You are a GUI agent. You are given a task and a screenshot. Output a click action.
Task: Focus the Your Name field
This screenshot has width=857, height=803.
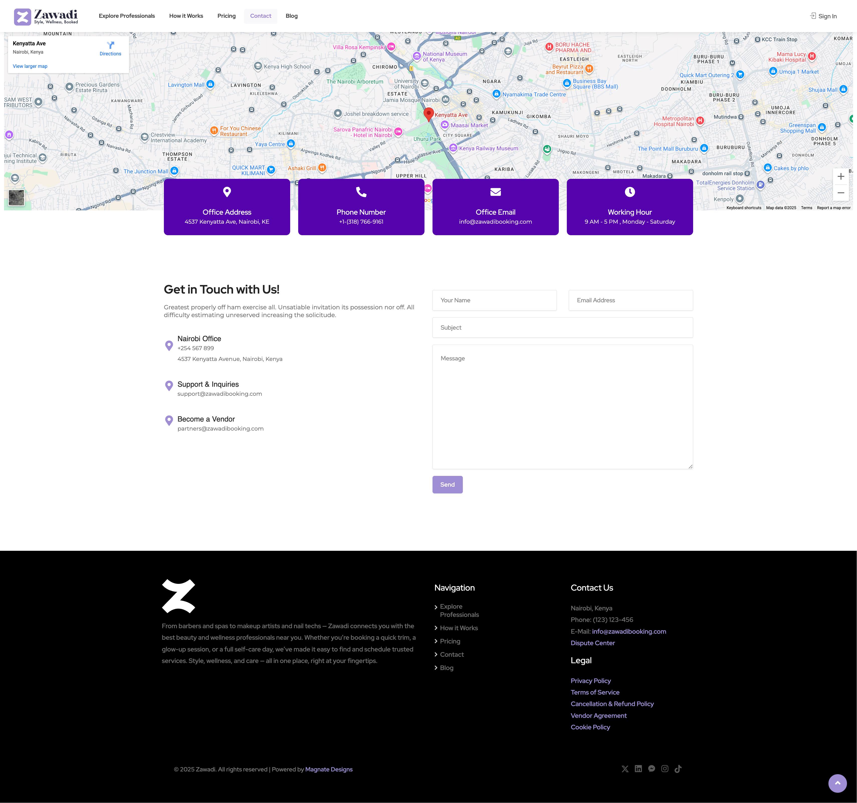(494, 300)
